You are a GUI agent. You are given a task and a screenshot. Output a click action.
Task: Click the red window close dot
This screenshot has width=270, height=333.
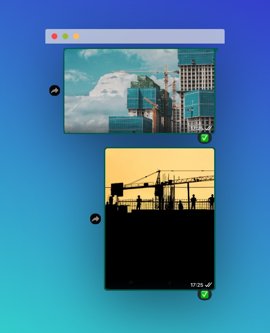pyautogui.click(x=54, y=36)
